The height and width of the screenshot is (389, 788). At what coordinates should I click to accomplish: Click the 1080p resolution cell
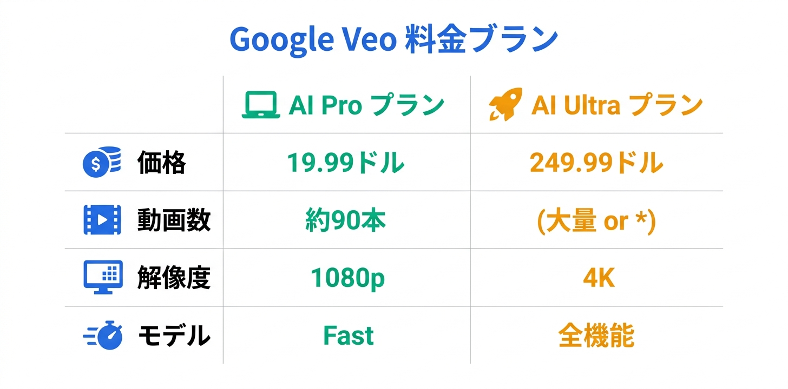347,278
